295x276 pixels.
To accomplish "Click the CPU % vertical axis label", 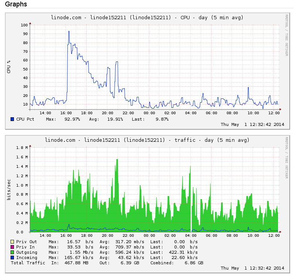I will (9, 67).
